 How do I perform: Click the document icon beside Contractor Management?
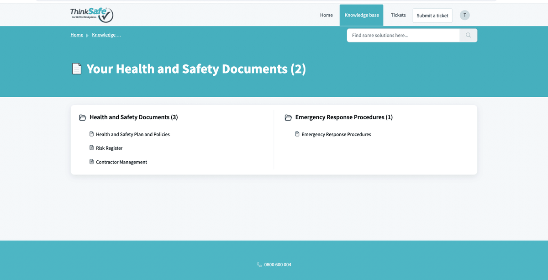click(x=91, y=161)
